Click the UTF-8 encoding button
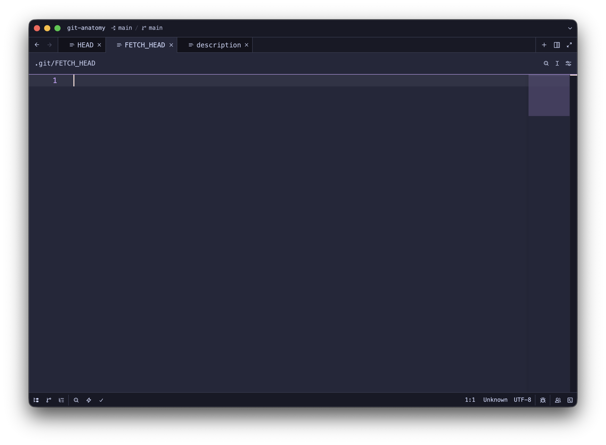The width and height of the screenshot is (606, 445). [522, 400]
